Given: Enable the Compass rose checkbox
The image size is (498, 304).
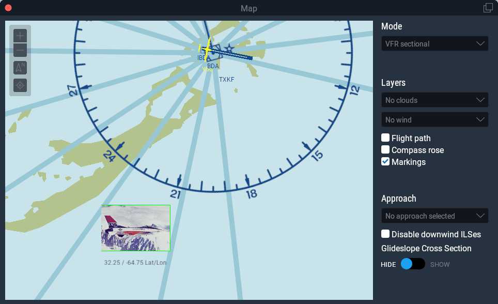Looking at the screenshot, I should (385, 149).
